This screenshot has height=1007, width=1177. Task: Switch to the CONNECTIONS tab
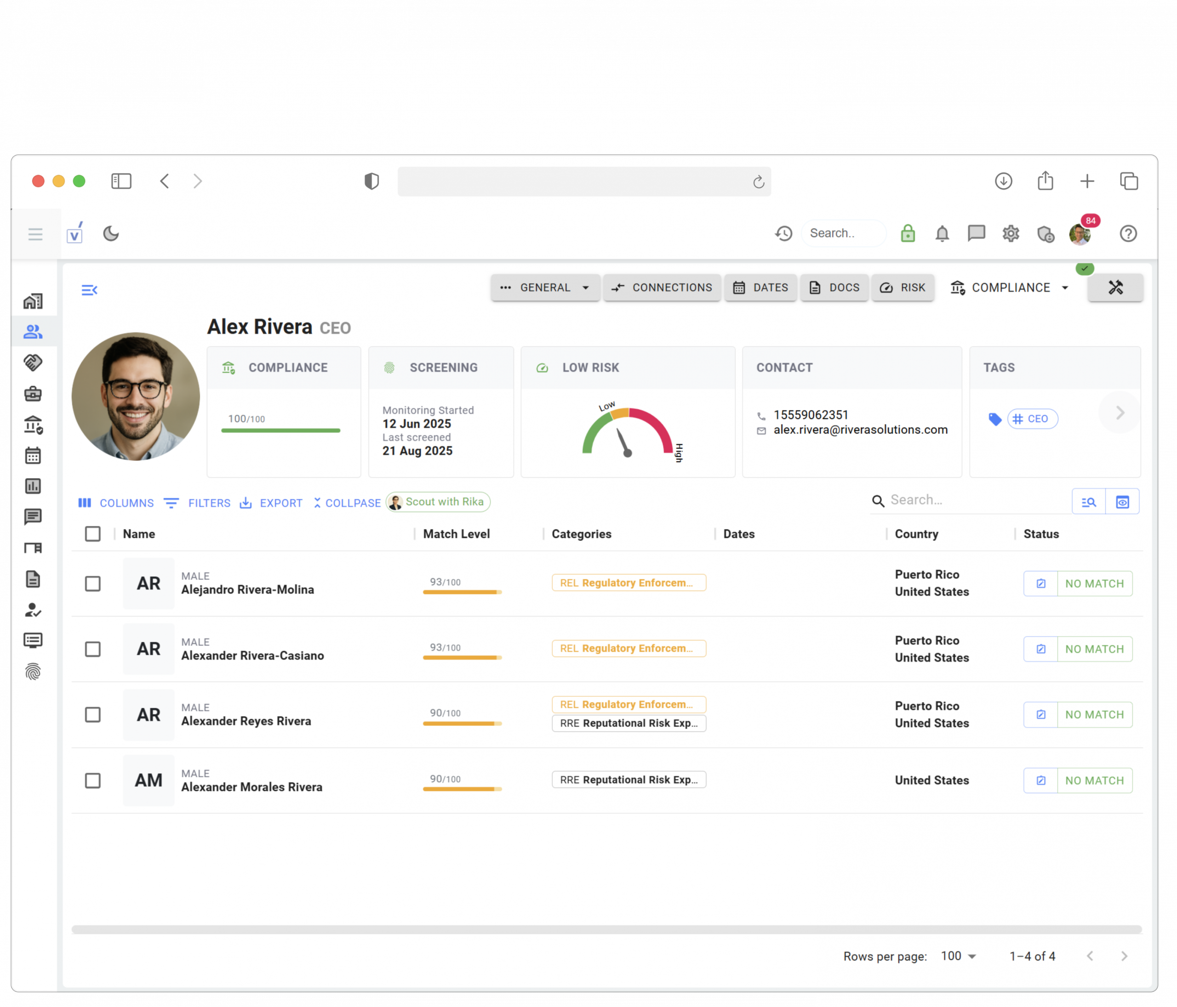pyautogui.click(x=662, y=288)
